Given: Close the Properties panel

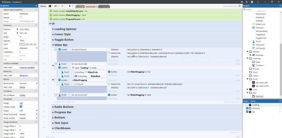Looking at the screenshot, I should 36,6.
